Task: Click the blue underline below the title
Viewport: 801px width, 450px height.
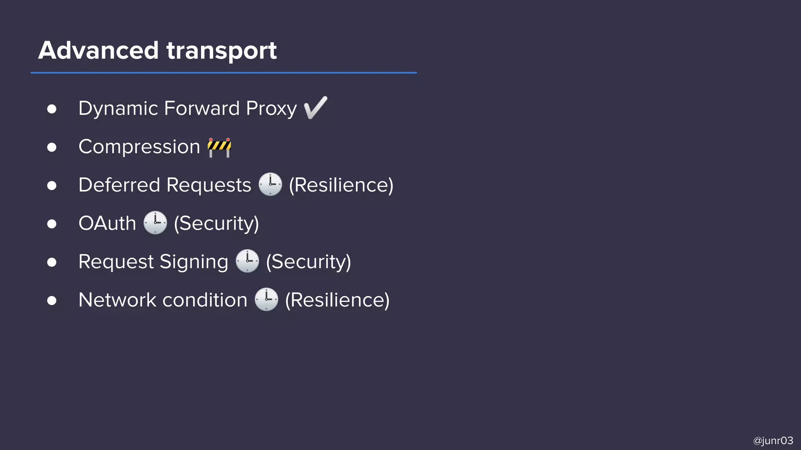Action: 224,73
